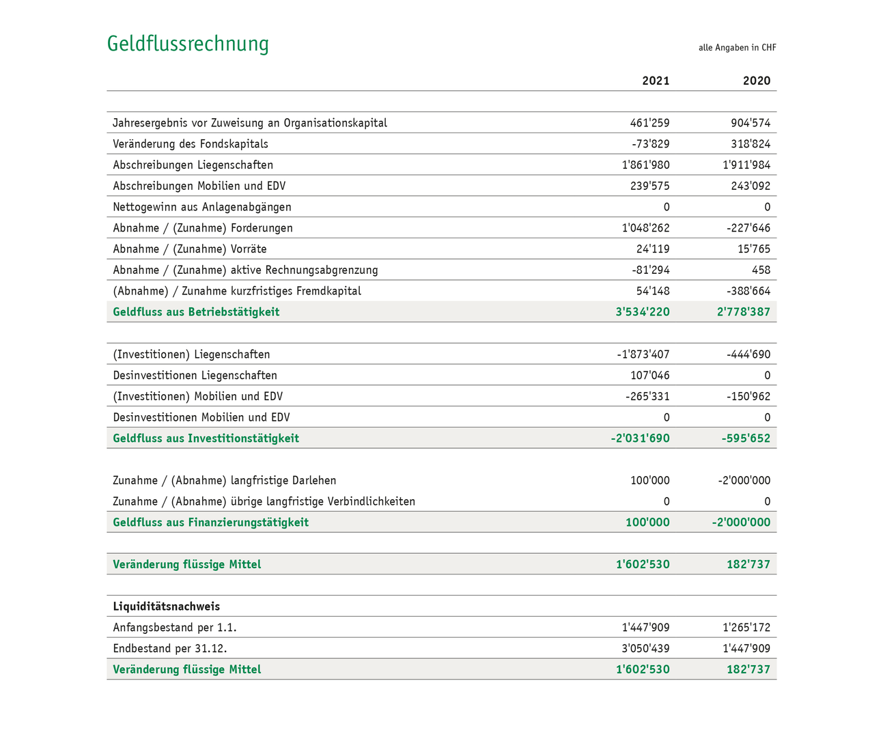Select the 2020 column header

(756, 81)
